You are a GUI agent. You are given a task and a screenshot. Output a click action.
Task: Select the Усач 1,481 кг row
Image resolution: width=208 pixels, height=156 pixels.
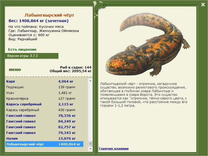coord(45,93)
